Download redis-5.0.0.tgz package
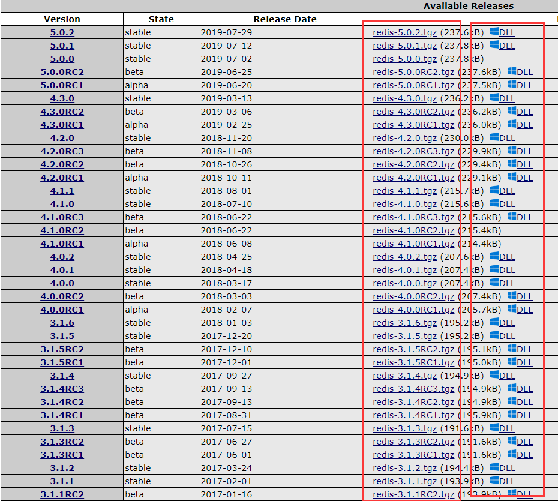Image resolution: width=558 pixels, height=501 pixels. click(404, 59)
